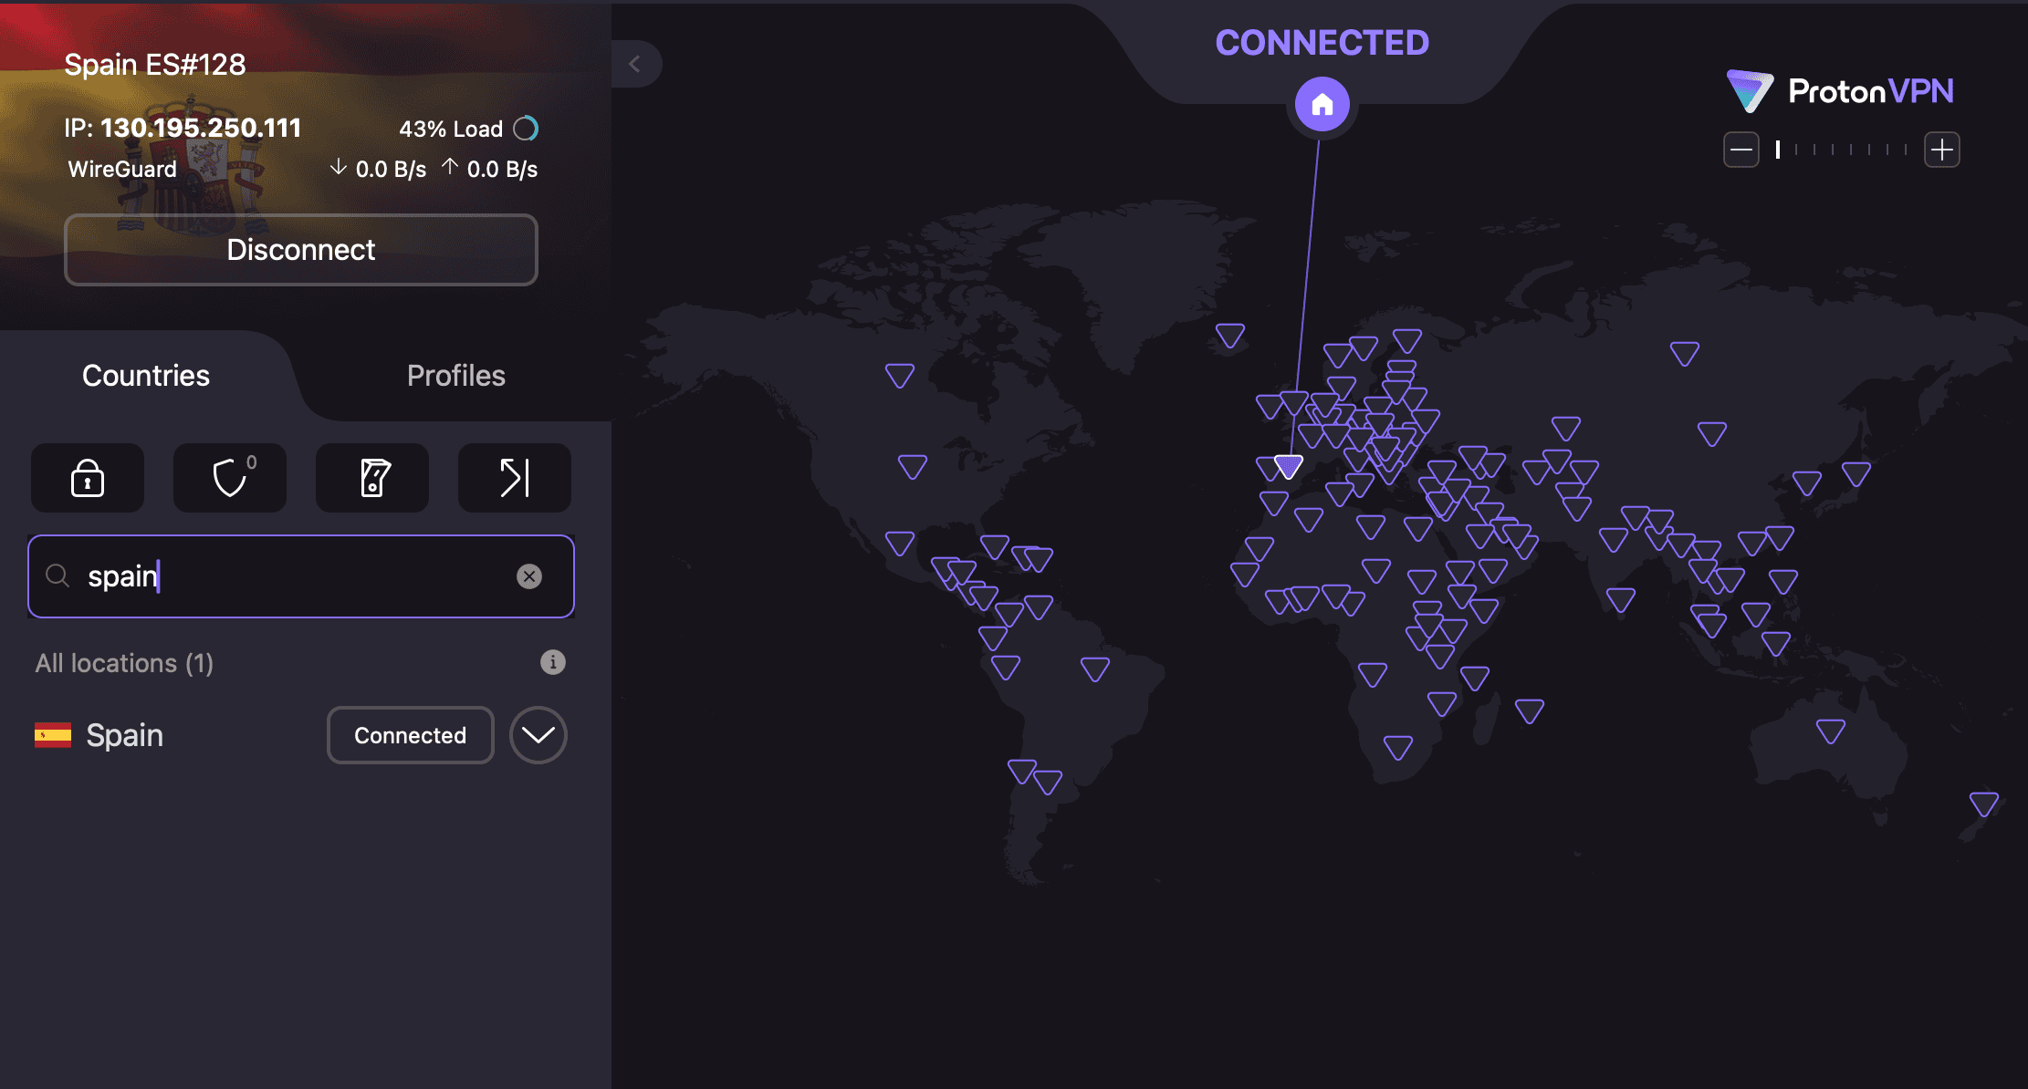This screenshot has width=2028, height=1089.
Task: Zoom in the map with plus button
Action: 1942,150
